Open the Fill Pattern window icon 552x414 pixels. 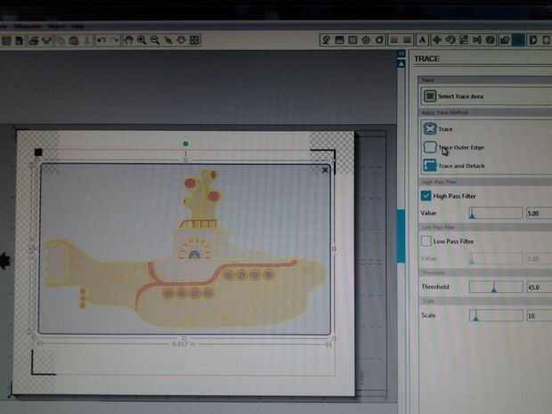coord(353,40)
